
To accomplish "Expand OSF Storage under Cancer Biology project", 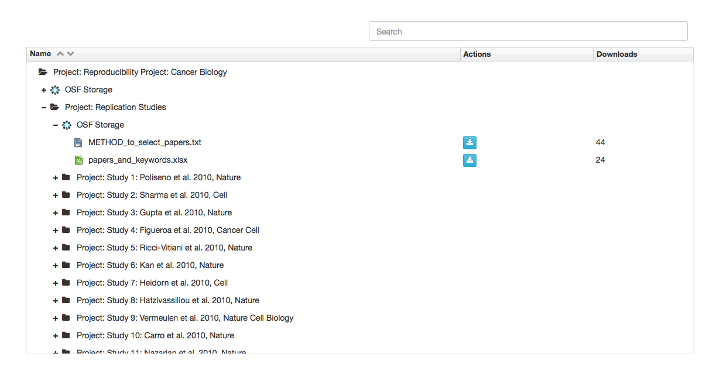I will pos(43,90).
